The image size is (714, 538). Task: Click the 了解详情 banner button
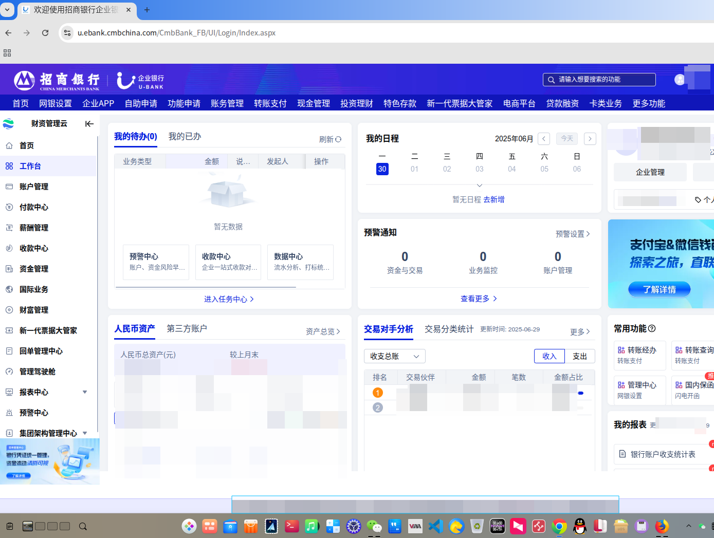[660, 289]
